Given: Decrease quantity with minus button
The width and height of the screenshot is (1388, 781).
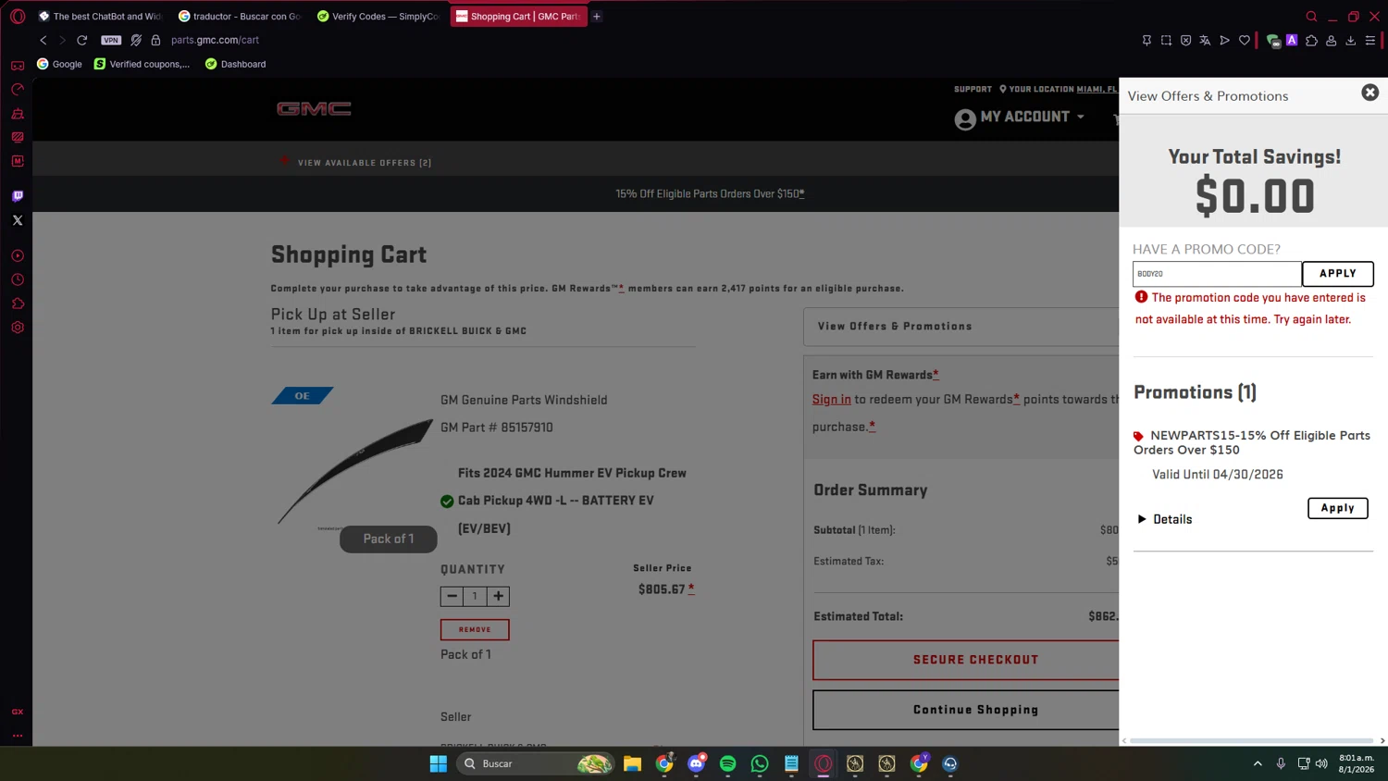Looking at the screenshot, I should tap(452, 596).
